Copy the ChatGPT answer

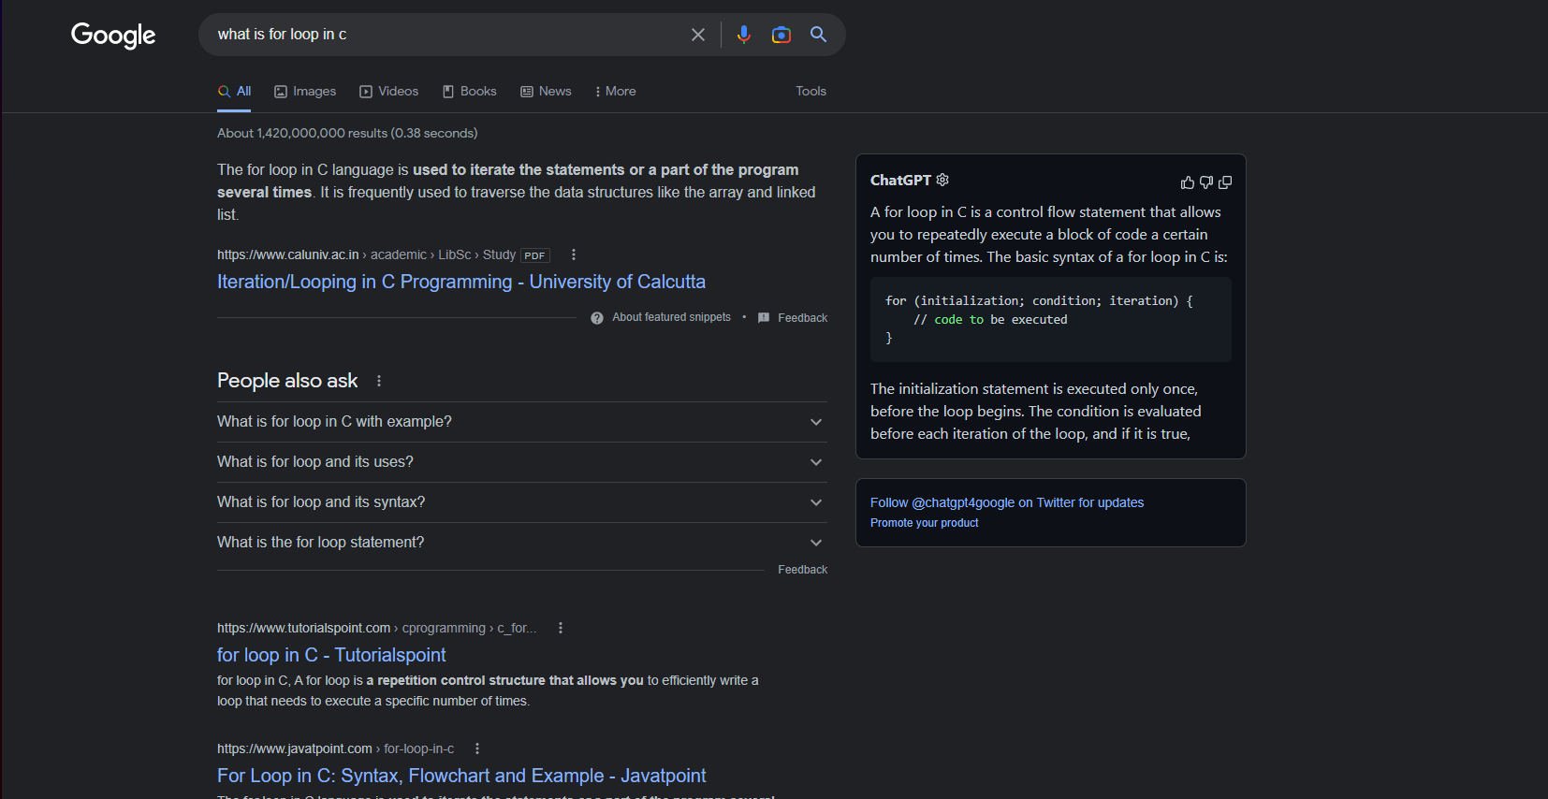(x=1225, y=182)
